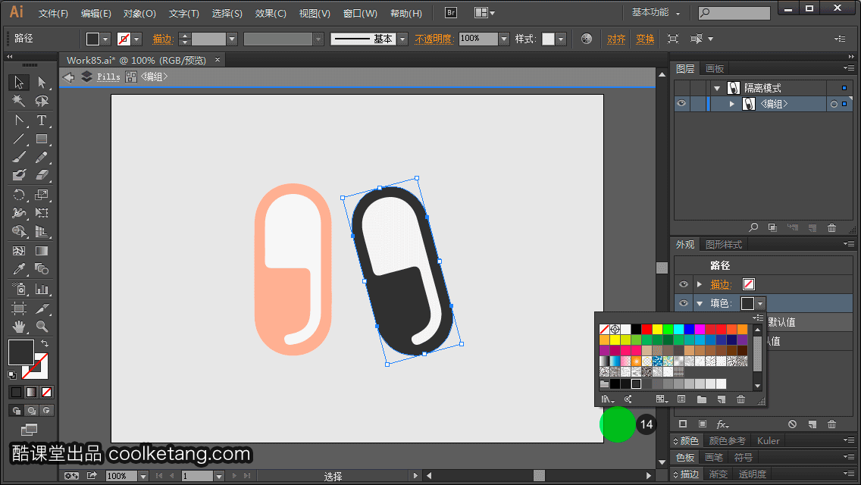Select the Paintbrush tool
The height and width of the screenshot is (485, 861).
point(19,158)
